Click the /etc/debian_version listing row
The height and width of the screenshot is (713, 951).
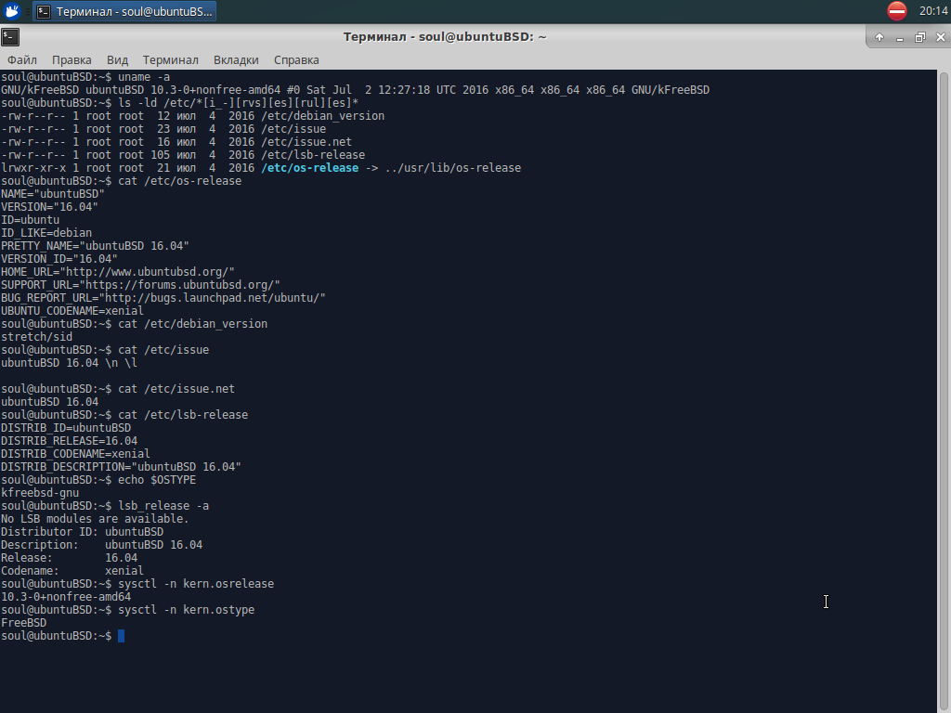point(193,116)
